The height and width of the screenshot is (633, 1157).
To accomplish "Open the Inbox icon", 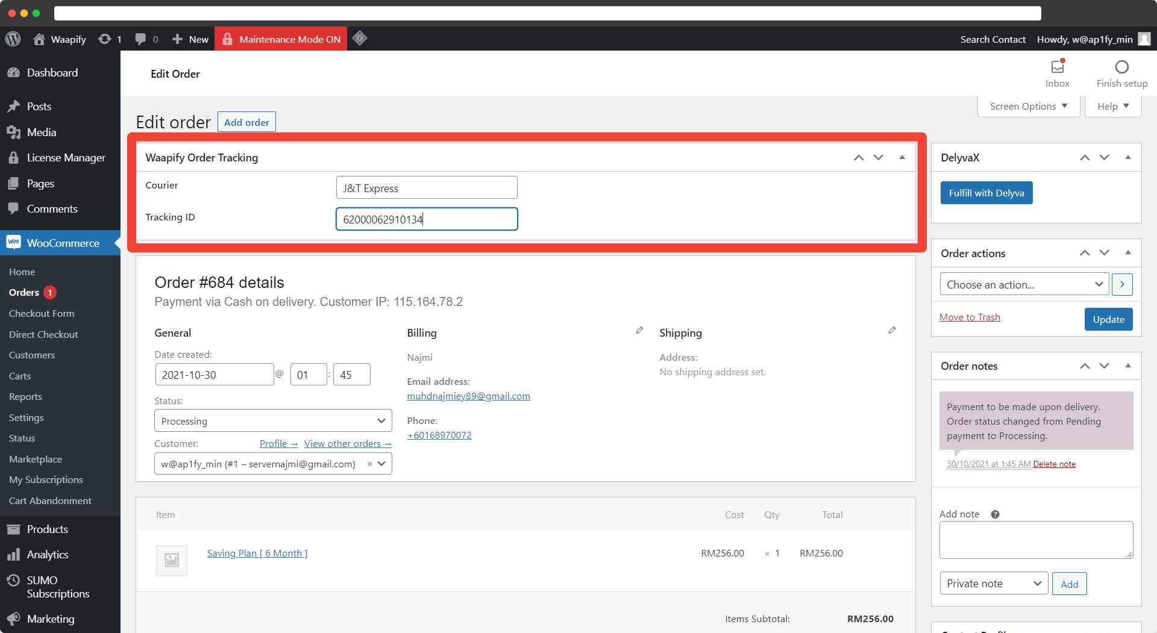I will 1057,67.
